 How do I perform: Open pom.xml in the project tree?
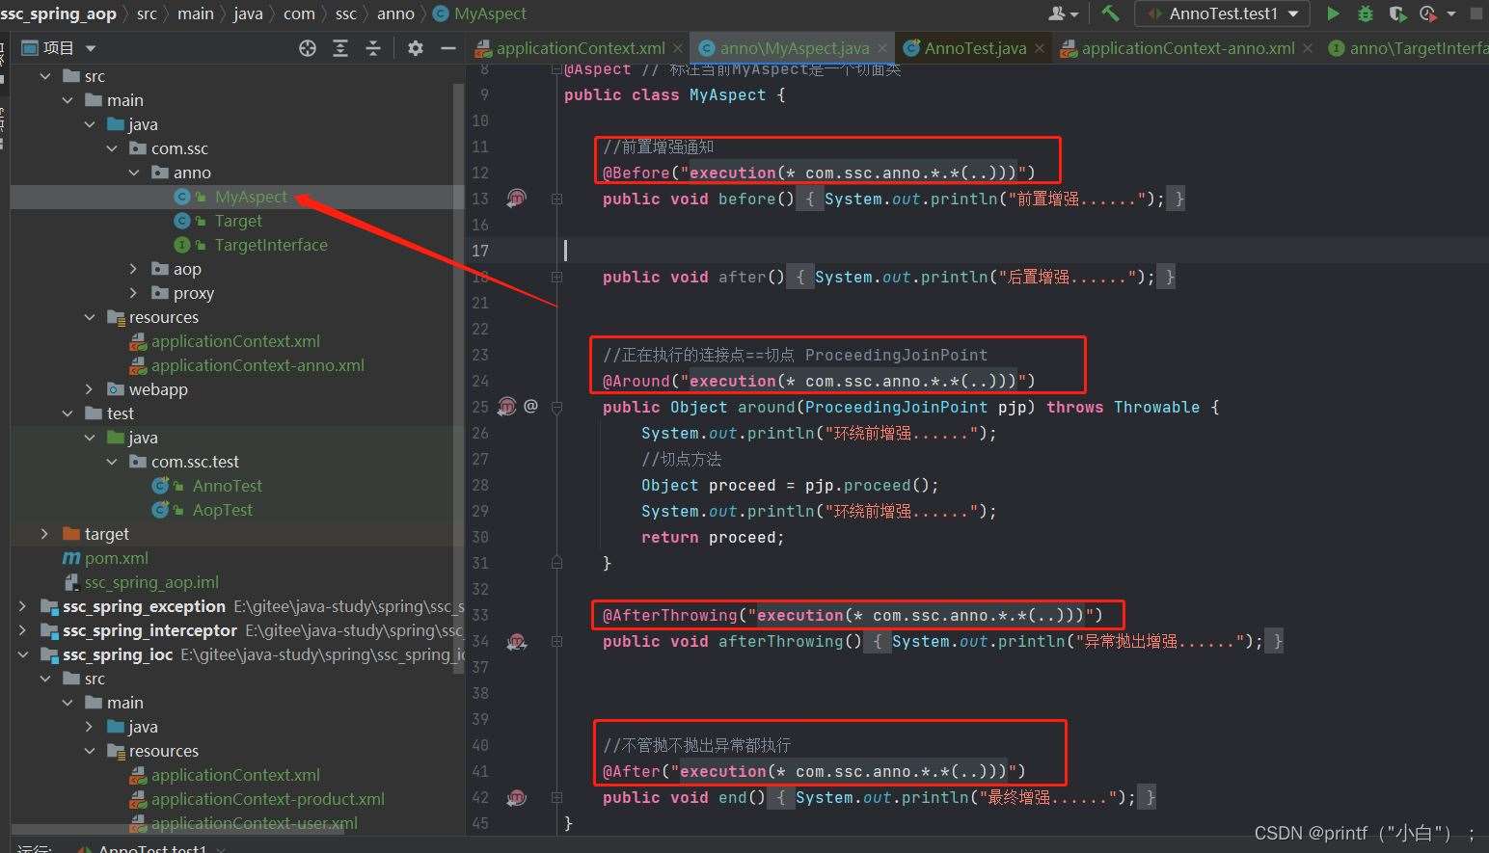(117, 558)
